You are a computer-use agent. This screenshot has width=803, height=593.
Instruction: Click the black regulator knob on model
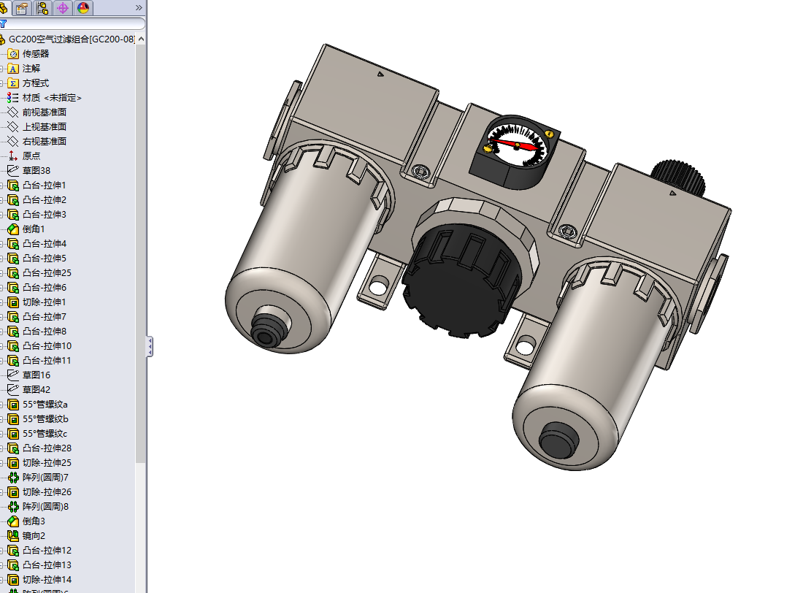coord(464,280)
